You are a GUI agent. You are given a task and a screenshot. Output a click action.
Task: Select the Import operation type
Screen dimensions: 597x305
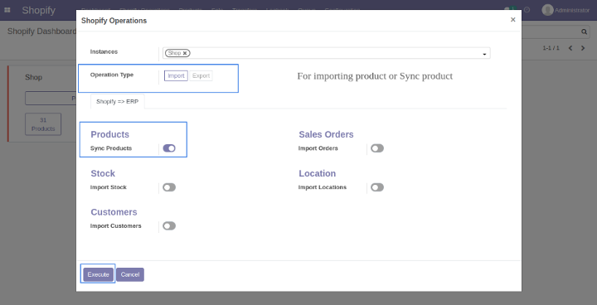[176, 75]
